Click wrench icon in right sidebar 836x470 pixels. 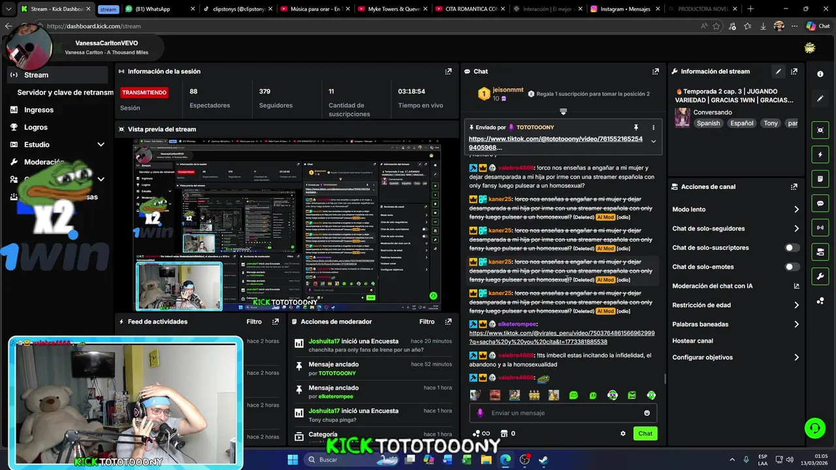[820, 276]
